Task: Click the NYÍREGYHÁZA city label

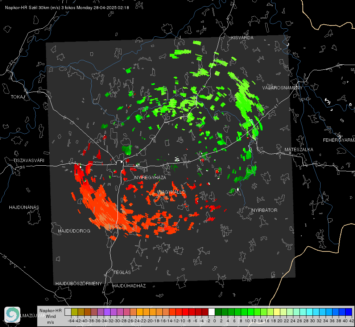Action: click(x=150, y=177)
